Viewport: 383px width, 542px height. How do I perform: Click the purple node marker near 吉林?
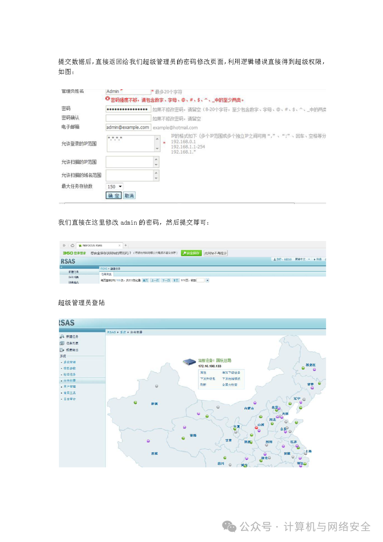(312, 388)
